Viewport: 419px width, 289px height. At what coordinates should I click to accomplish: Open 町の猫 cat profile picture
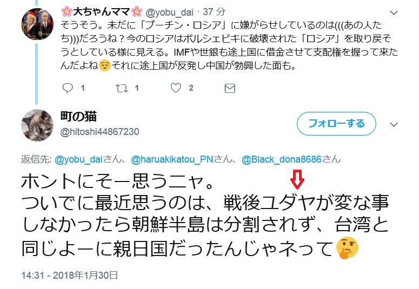37,125
